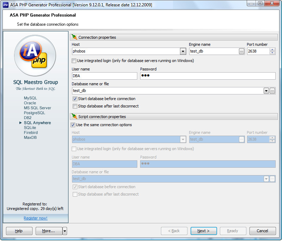Select SQLite in the product list
Screen dimensions: 282x241
click(30, 128)
